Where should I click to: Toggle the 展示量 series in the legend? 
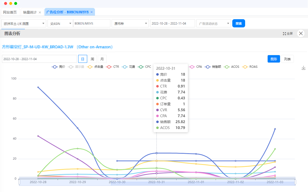pyautogui.click(x=76, y=67)
